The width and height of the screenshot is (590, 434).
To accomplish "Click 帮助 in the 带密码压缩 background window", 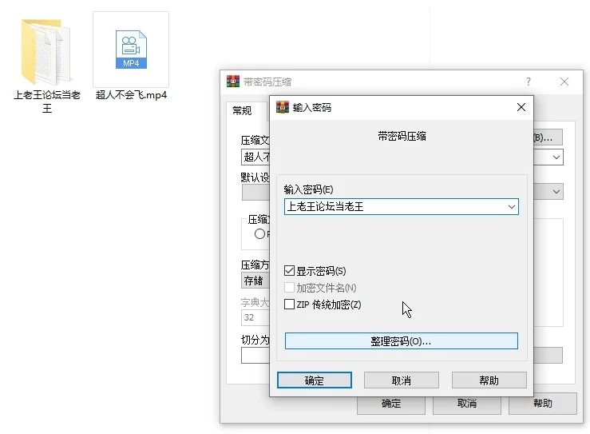I will click(543, 404).
